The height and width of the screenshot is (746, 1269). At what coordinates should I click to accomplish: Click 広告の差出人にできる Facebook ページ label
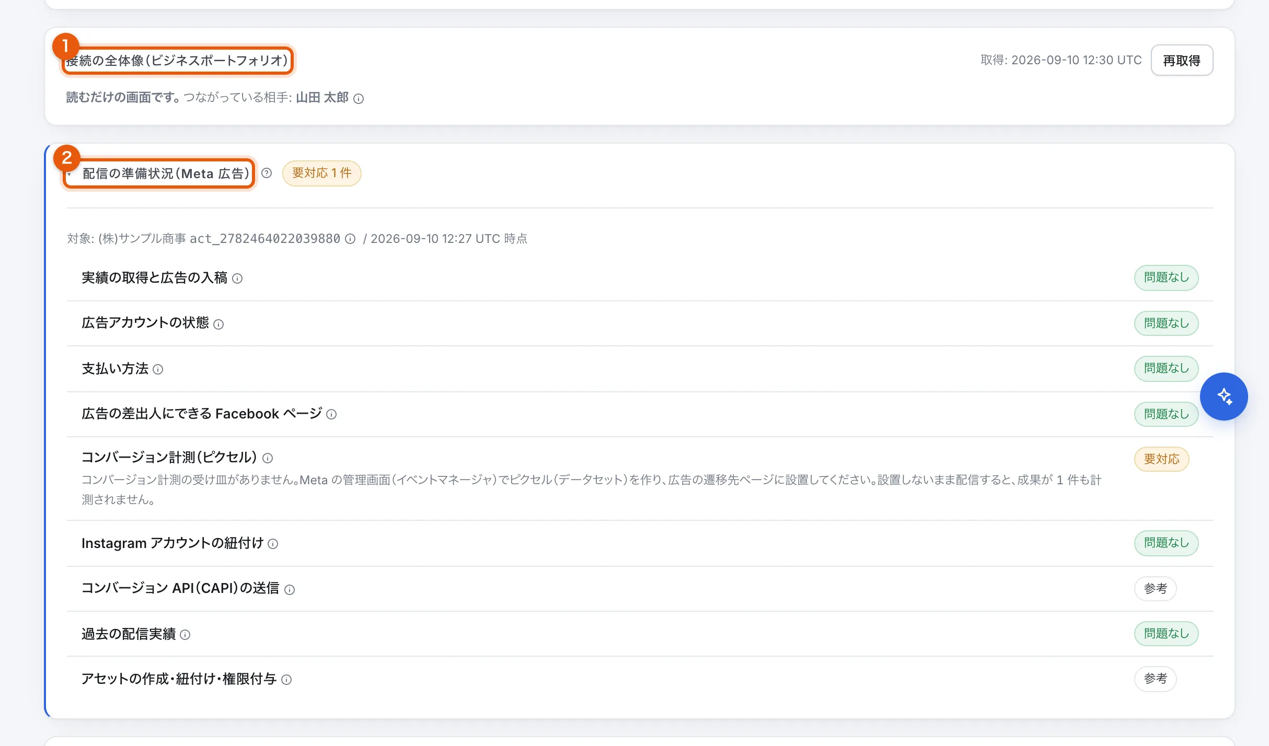pos(202,414)
